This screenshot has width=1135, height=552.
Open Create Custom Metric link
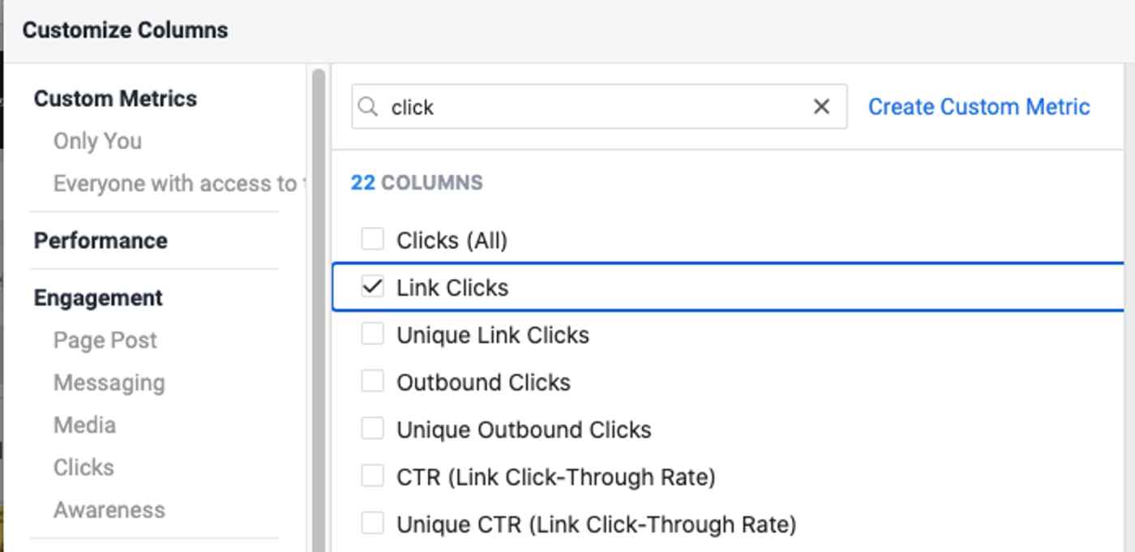[979, 107]
